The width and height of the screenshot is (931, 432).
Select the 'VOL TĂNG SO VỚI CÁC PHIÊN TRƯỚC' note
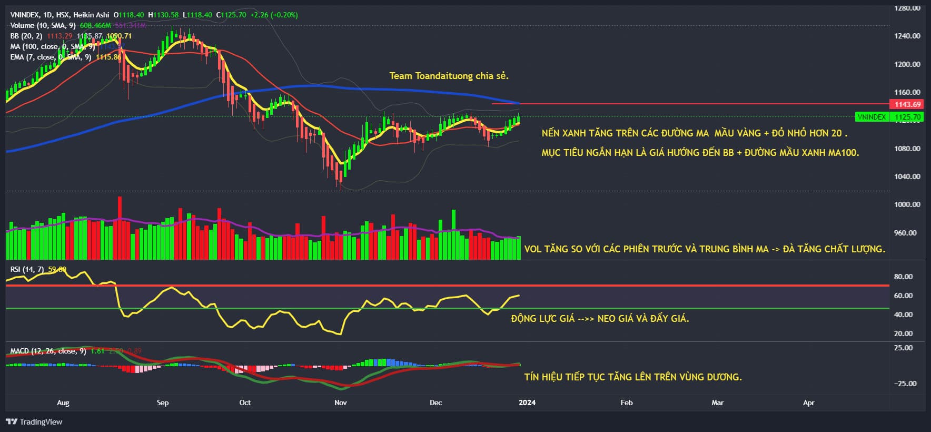pos(705,249)
